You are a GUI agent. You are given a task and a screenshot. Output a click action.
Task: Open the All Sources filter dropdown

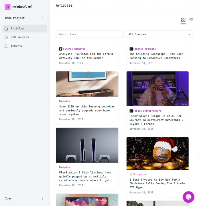tap(159, 34)
